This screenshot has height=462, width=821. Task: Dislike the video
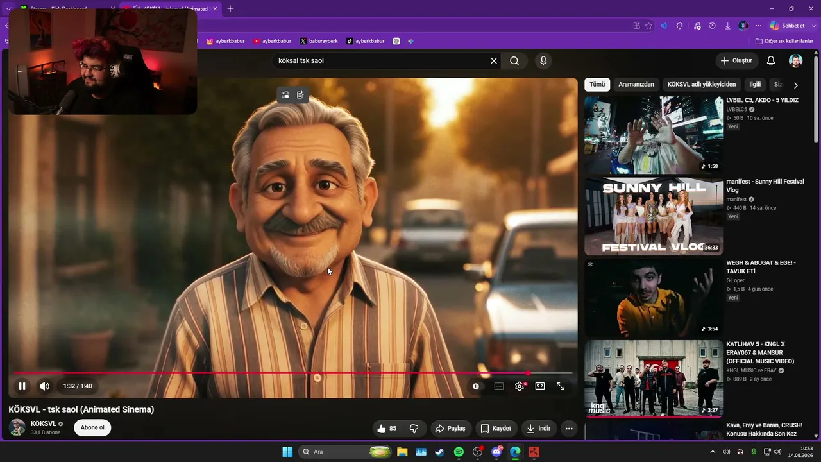(414, 429)
